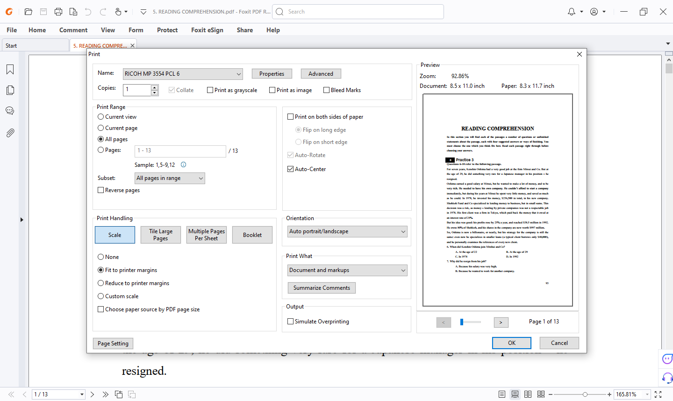
Task: Click the notifications bell icon
Action: point(571,12)
